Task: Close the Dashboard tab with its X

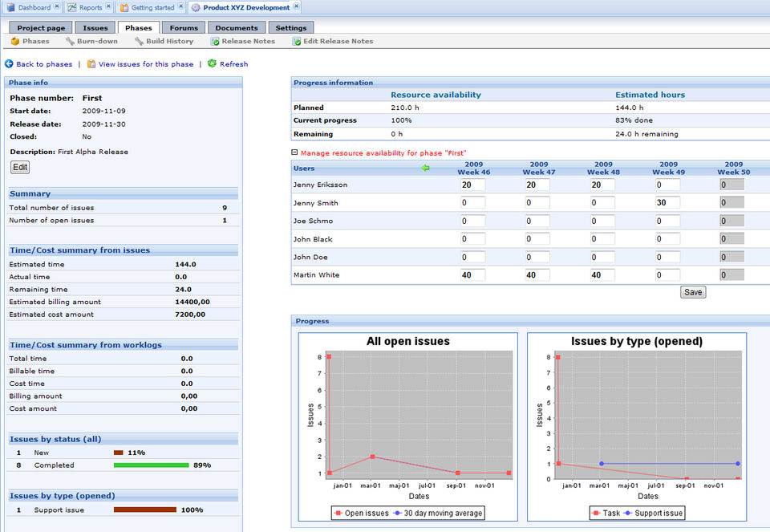Action: (56, 7)
